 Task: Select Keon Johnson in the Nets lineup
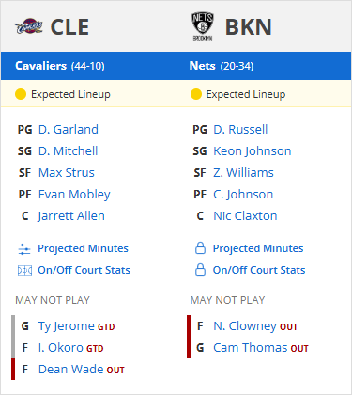[253, 151]
